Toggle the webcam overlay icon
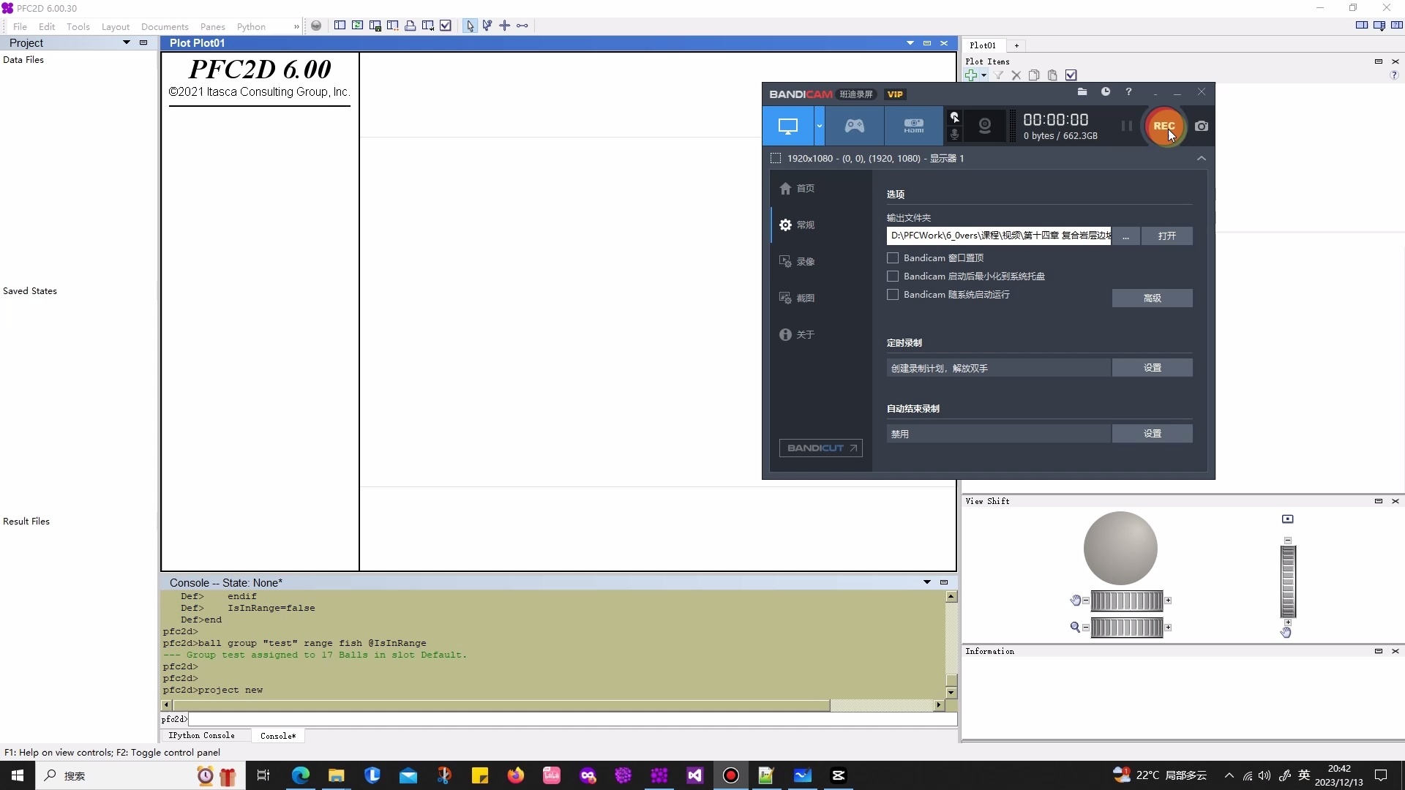 click(985, 126)
